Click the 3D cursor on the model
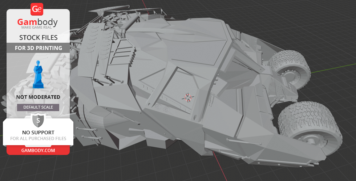The width and height of the screenshot is (356, 181). (188, 97)
